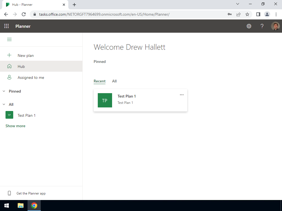Open the tab search chevron
Screen dimensions: 282x211
point(238,4)
